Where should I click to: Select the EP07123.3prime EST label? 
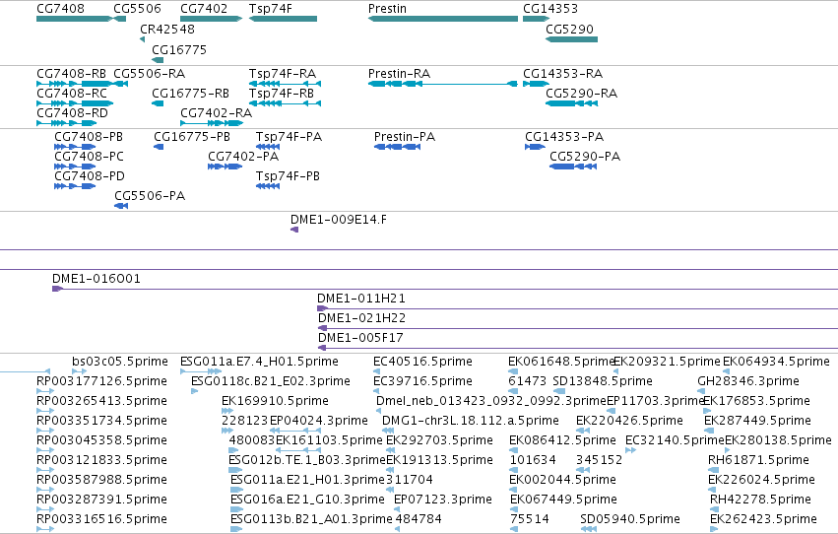click(442, 500)
